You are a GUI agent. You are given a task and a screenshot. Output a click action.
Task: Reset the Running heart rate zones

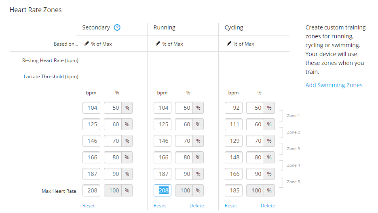[x=160, y=206]
